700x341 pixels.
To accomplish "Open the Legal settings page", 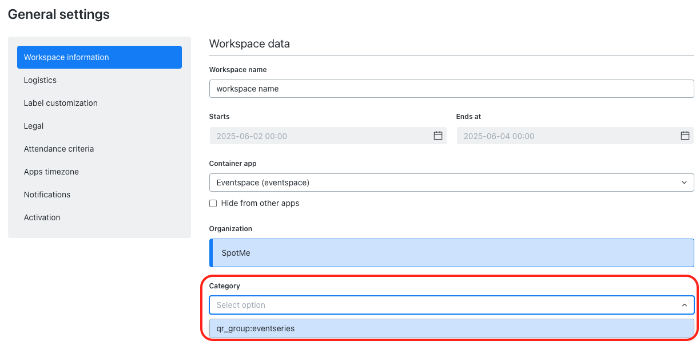I will click(x=33, y=126).
